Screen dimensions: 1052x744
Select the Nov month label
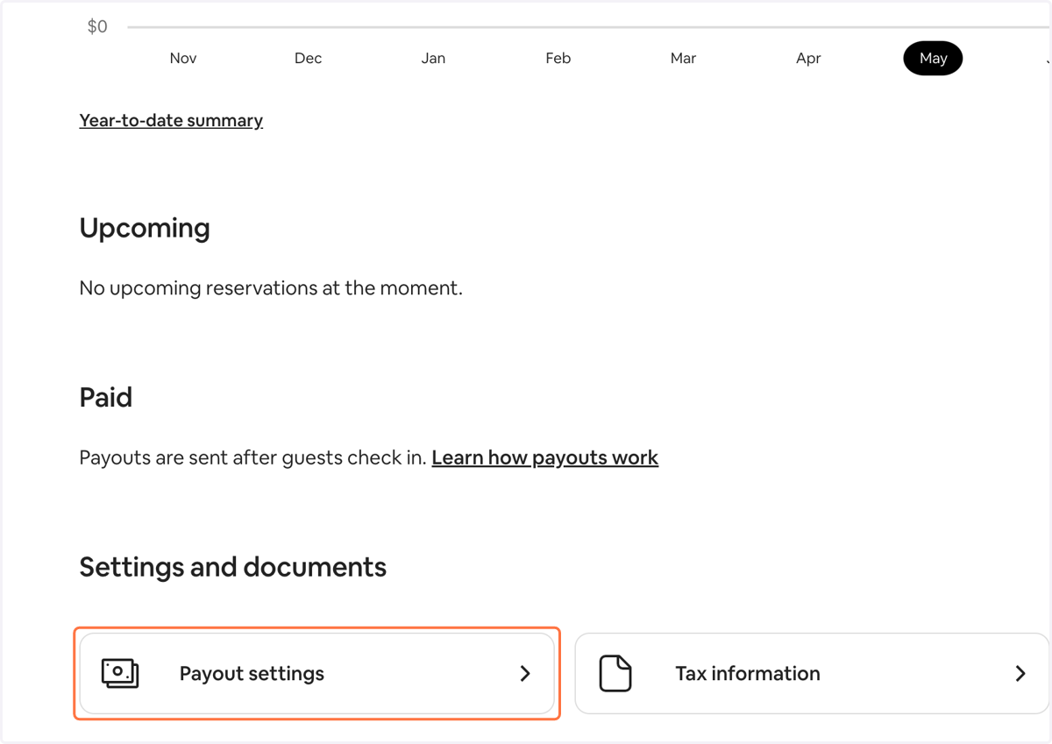[x=183, y=59]
